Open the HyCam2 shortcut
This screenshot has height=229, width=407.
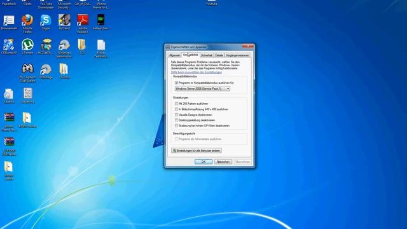click(64, 22)
